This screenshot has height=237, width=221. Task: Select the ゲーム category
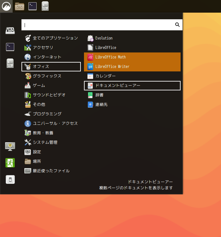coord(51,86)
